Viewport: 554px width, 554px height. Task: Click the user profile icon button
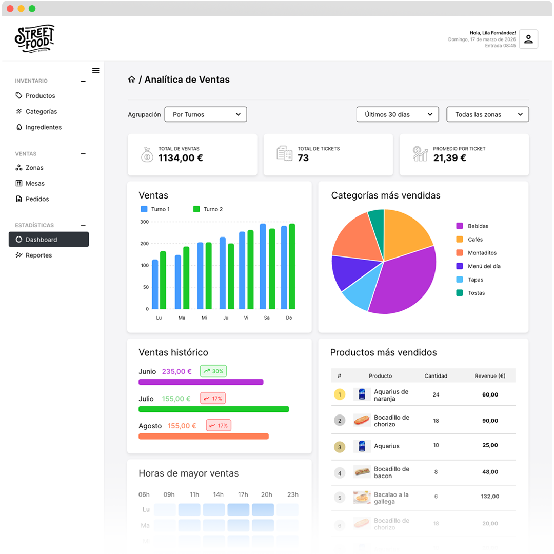tap(528, 39)
